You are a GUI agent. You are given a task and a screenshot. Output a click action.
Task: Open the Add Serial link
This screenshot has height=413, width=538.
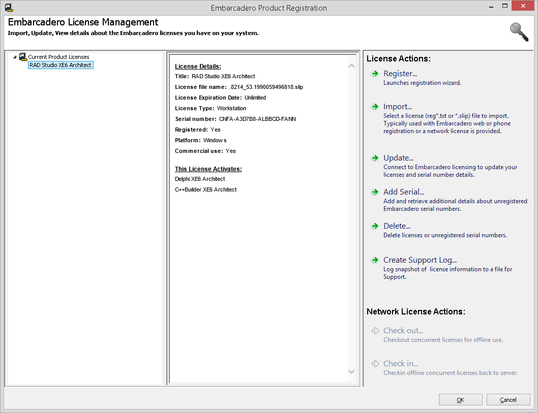404,192
